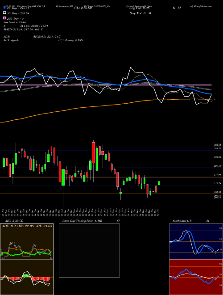Select the '50 Day = 220.74' legend text
Viewport: 223px width, 295px height.
point(18,13)
